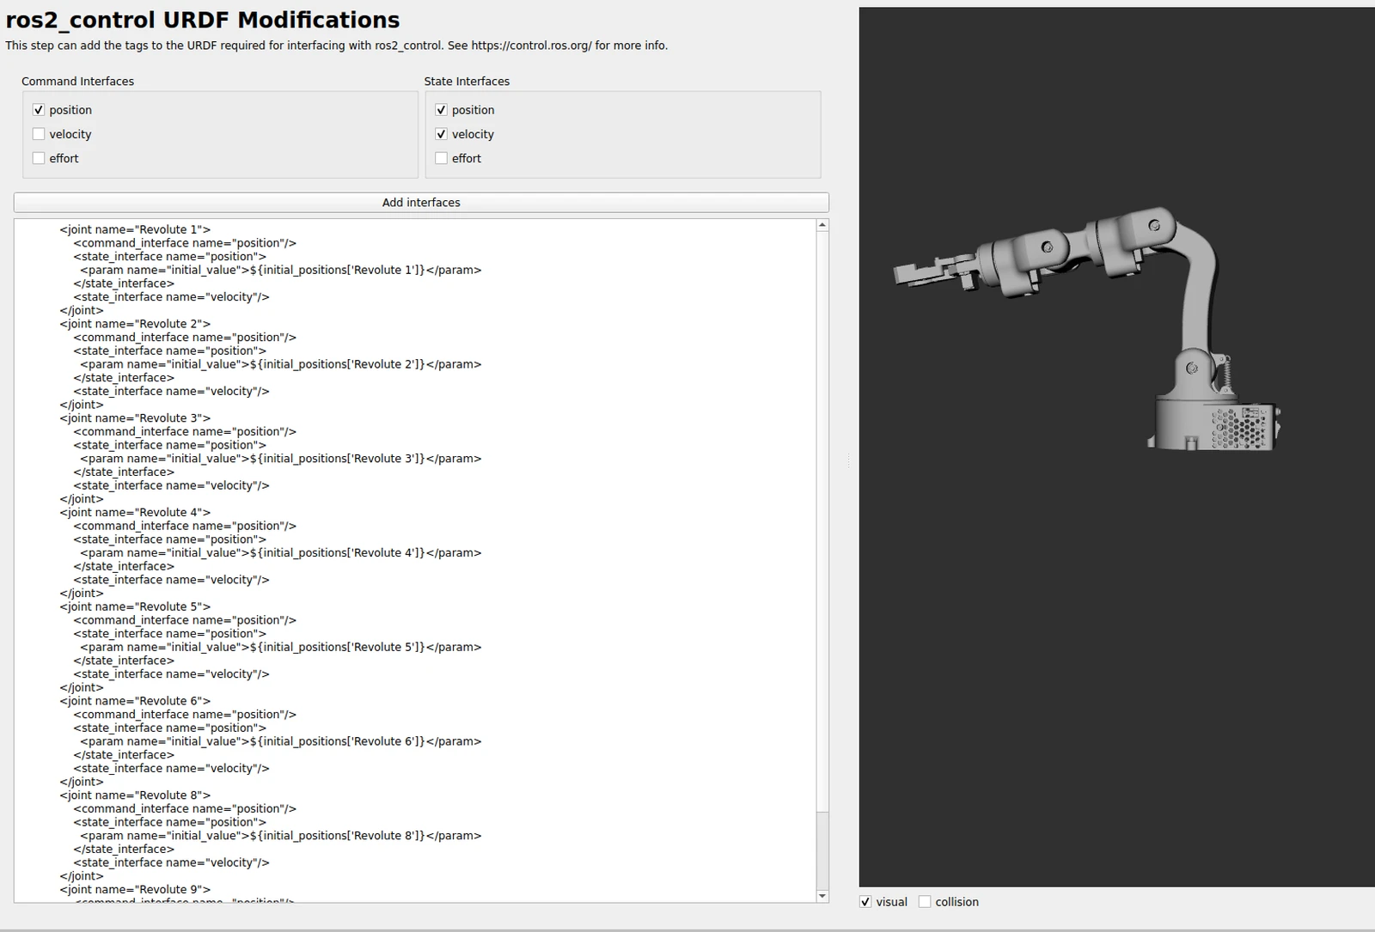Click the initial_positions['Revolute 8'] param line

pos(281,836)
